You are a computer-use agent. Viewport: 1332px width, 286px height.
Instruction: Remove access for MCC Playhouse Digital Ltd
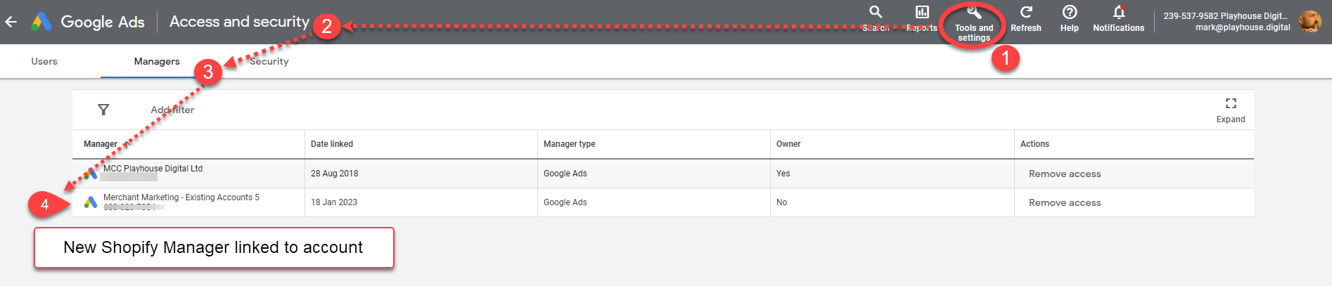[1065, 174]
